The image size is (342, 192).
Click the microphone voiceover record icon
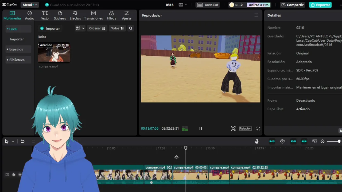257,141
